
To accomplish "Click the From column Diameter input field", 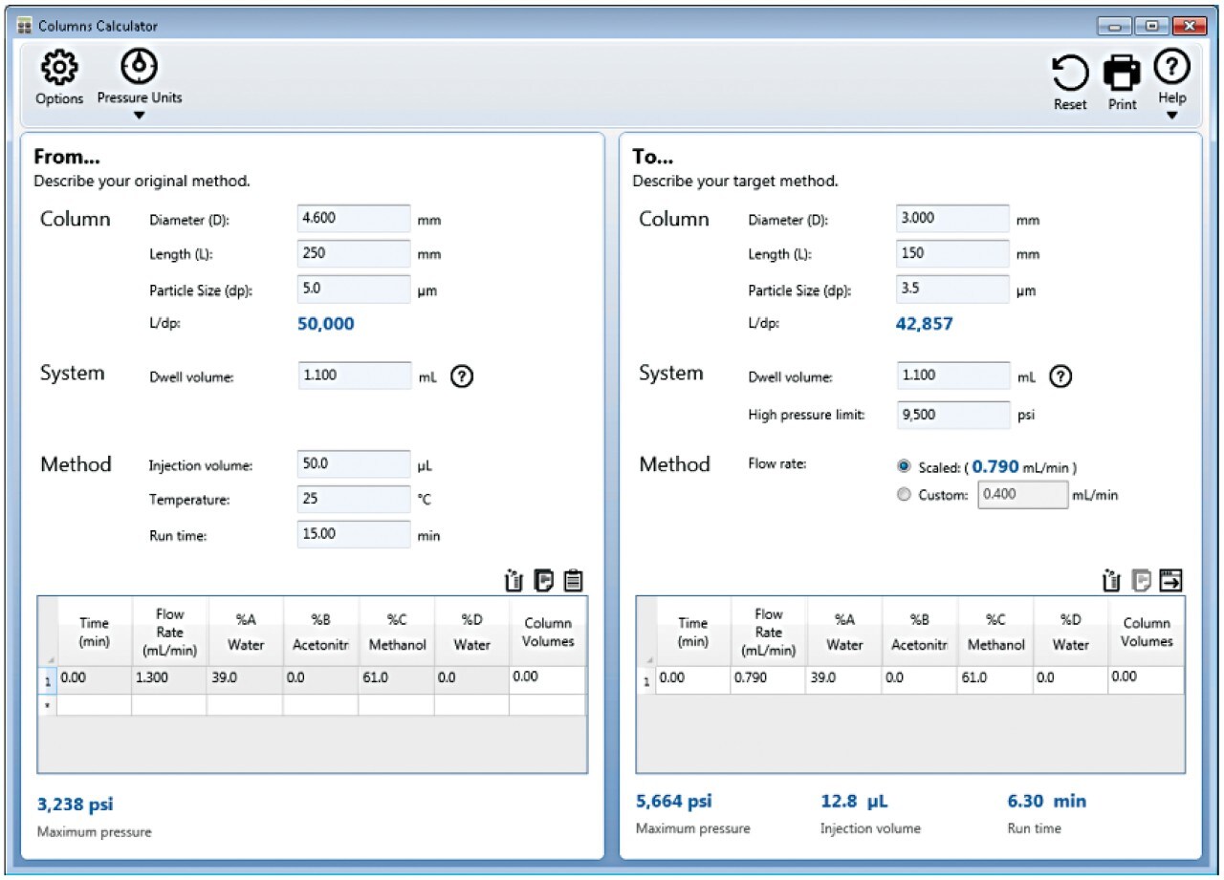I will coord(354,219).
